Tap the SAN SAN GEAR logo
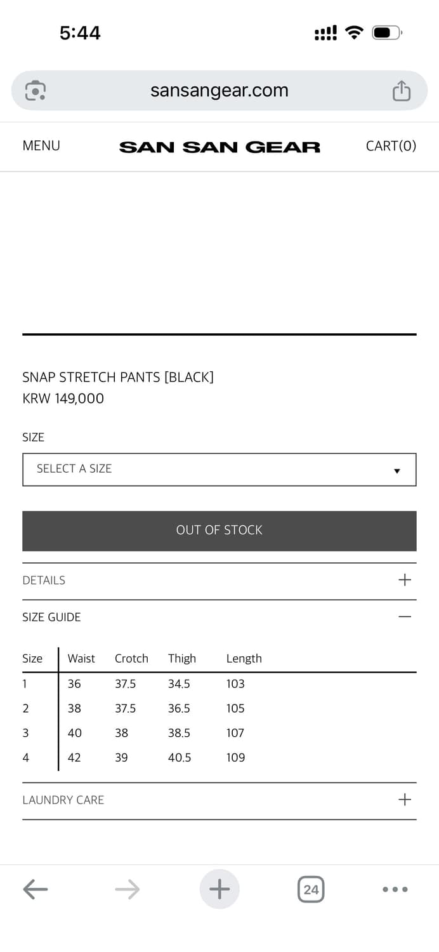 pos(219,147)
